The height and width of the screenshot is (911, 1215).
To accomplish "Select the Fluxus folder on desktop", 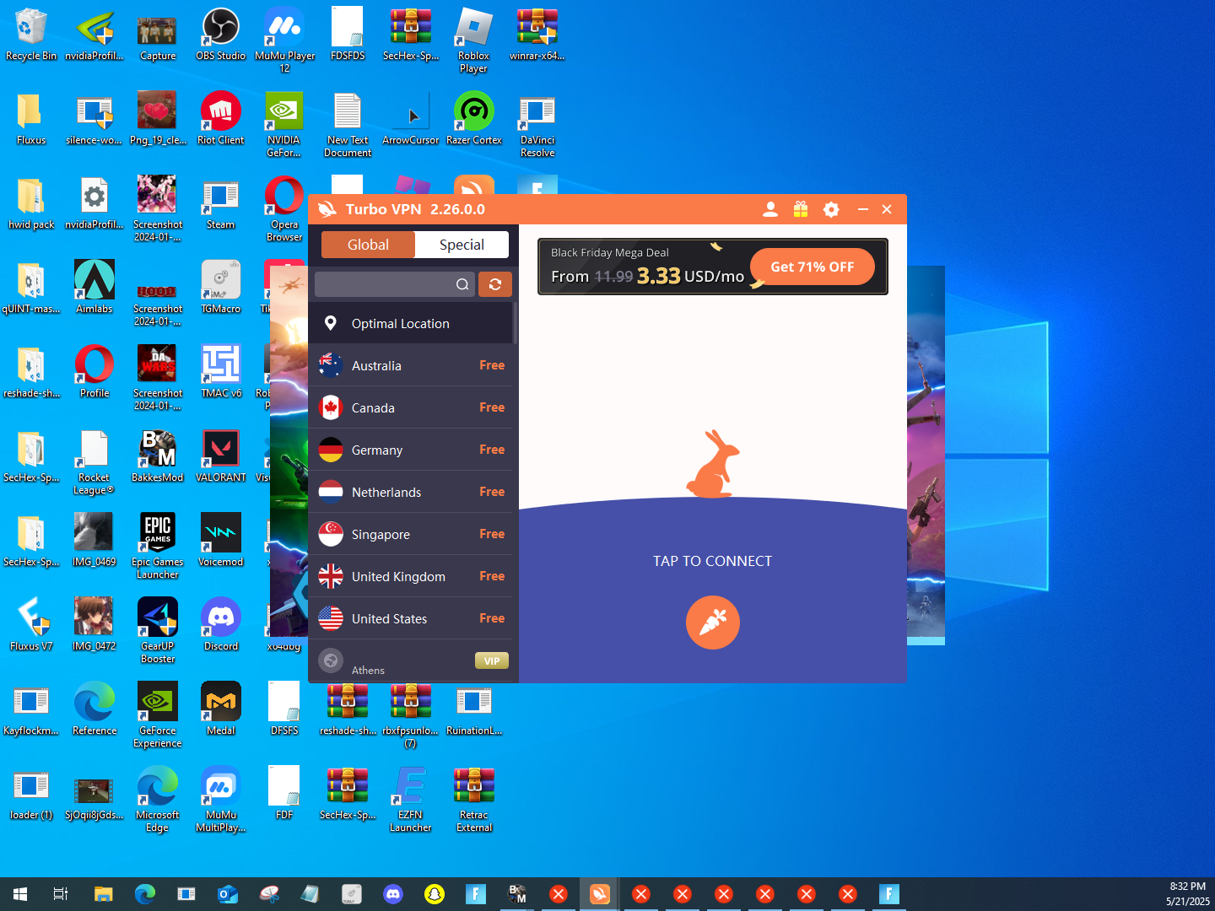I will click(x=31, y=119).
